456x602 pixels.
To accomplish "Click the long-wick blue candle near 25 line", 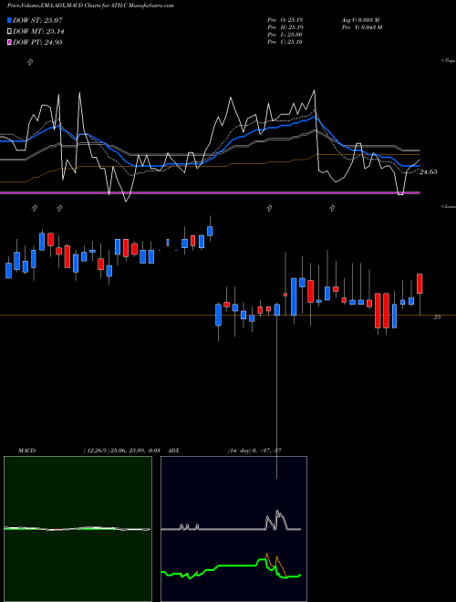I will click(x=276, y=310).
